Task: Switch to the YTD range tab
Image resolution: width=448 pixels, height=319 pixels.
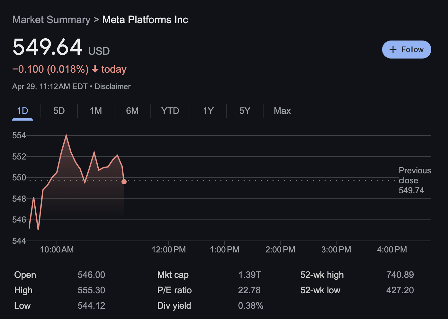Action: (x=170, y=111)
